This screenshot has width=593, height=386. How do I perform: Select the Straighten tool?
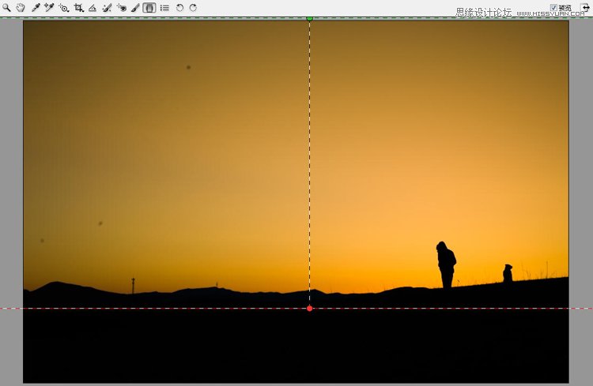[93, 8]
